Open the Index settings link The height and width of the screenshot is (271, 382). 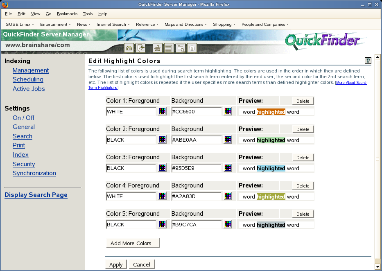(20, 155)
